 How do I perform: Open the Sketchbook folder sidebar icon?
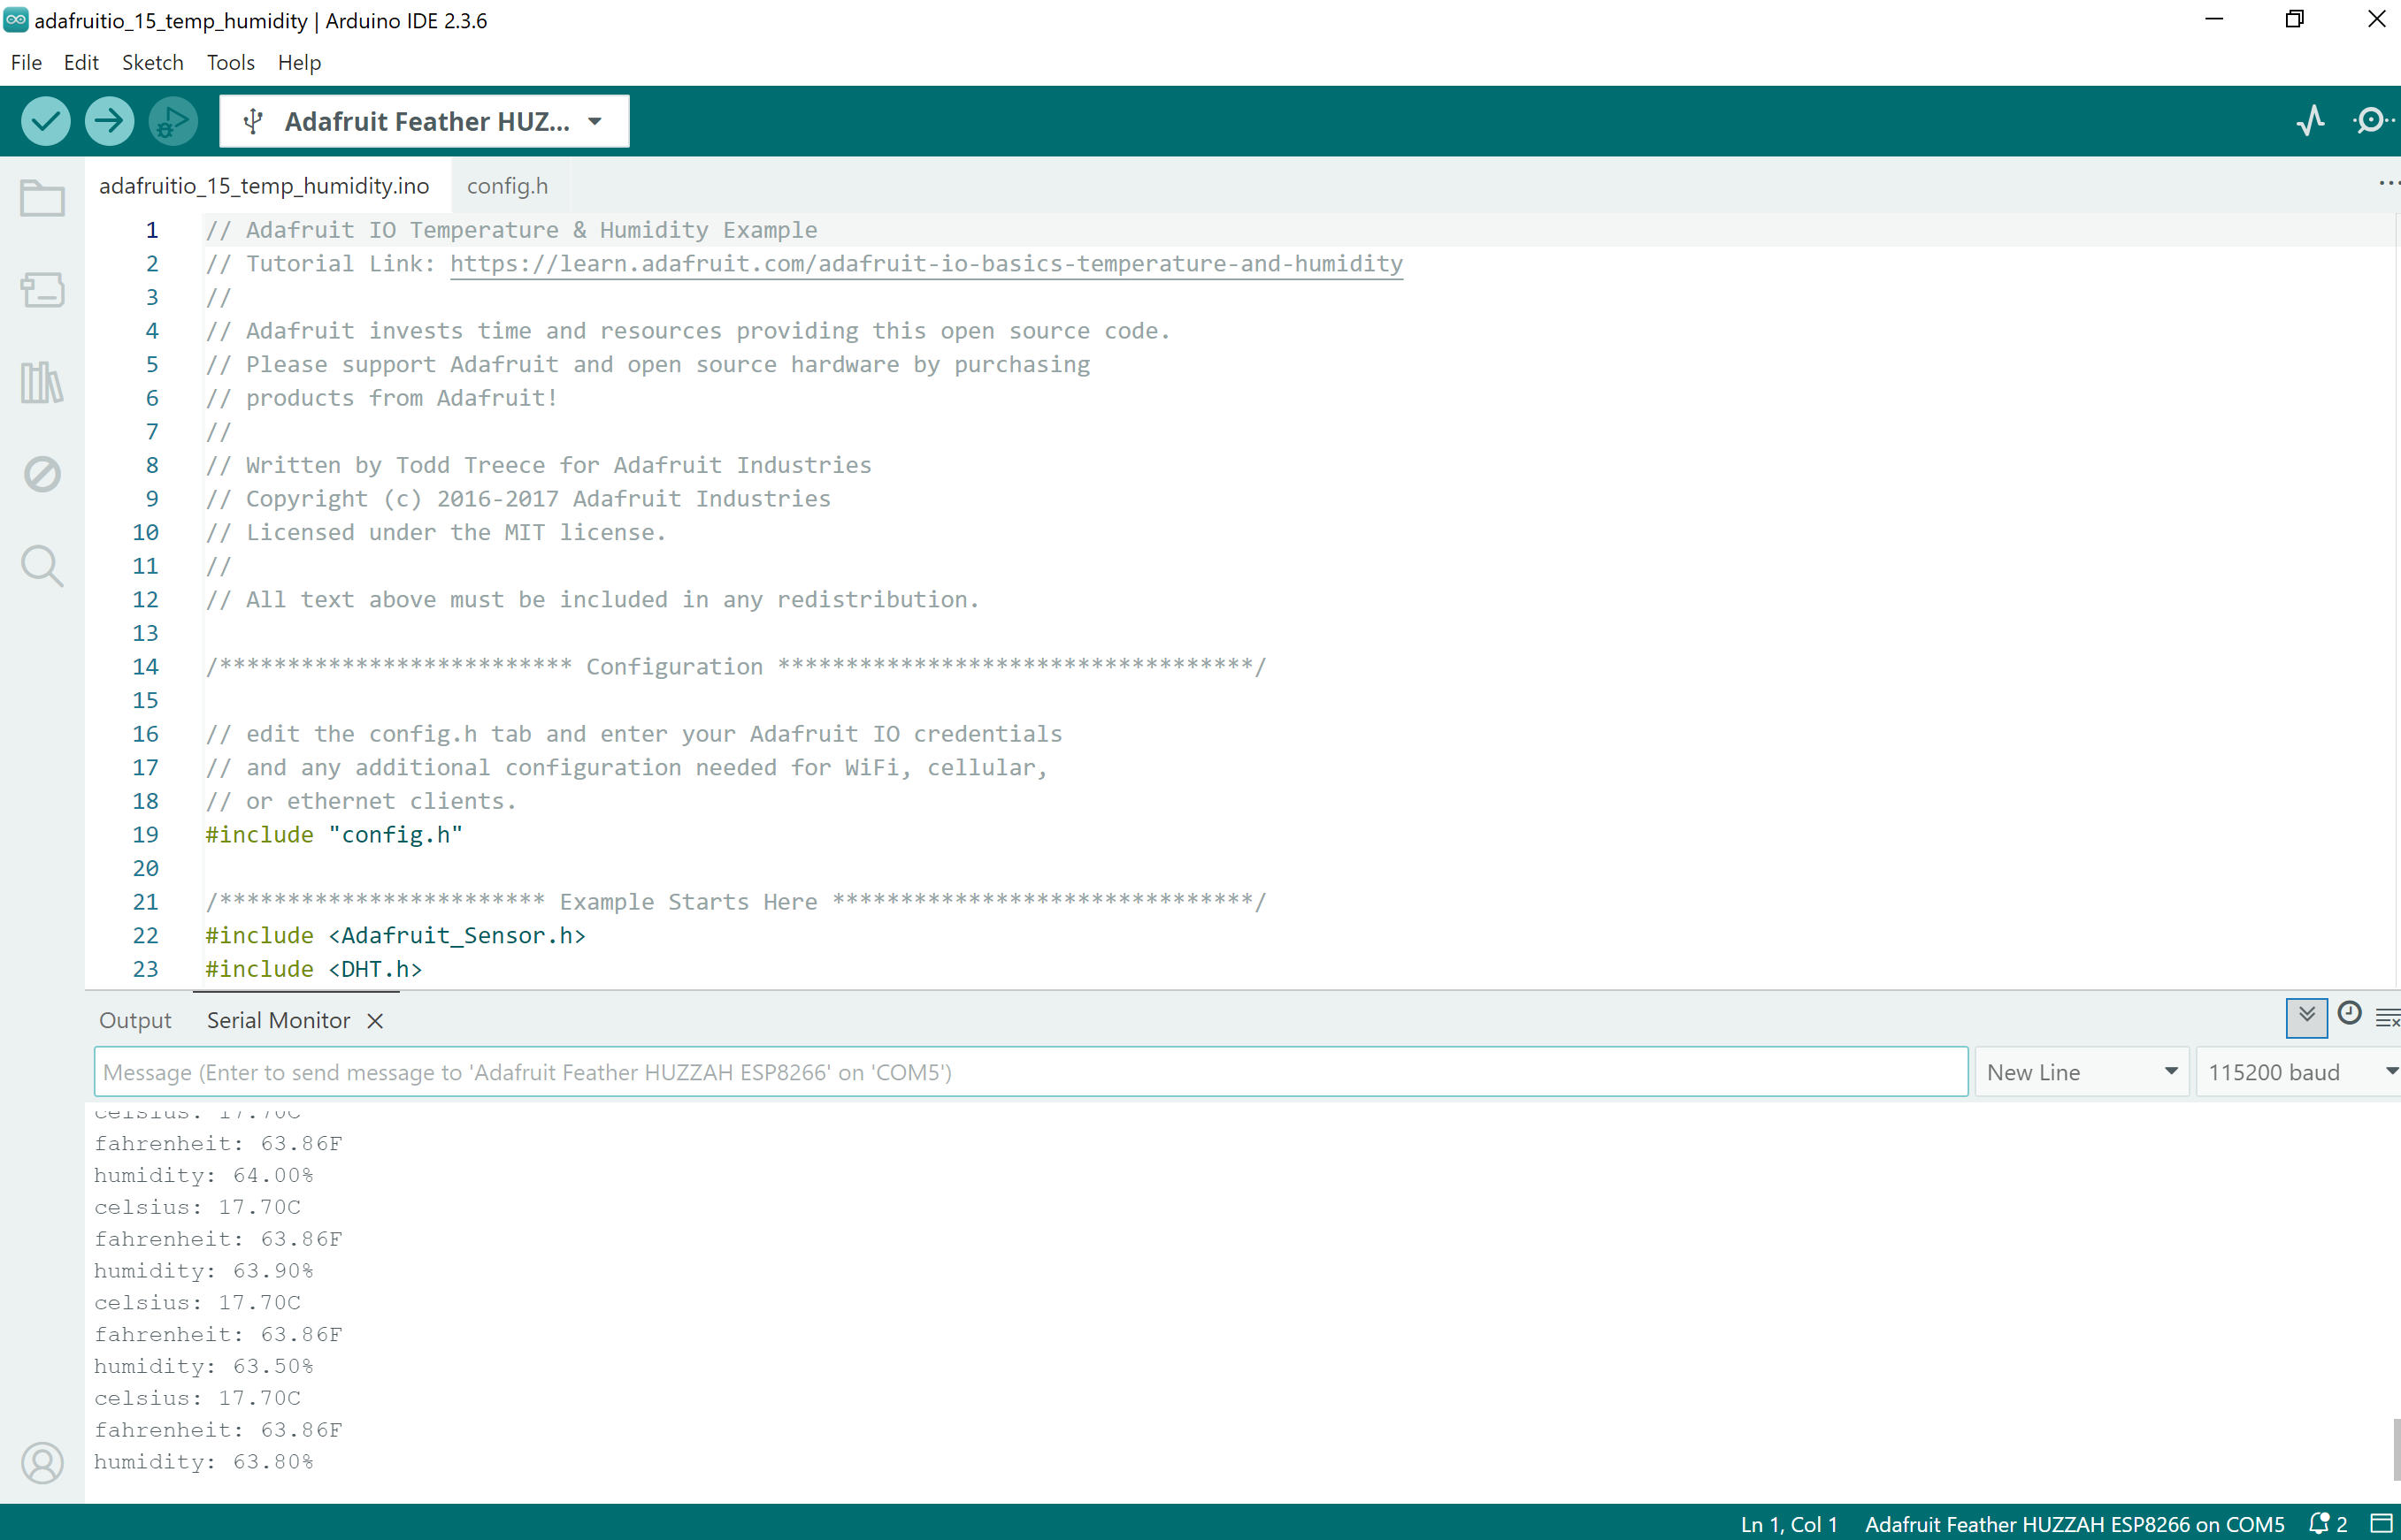pos(42,198)
